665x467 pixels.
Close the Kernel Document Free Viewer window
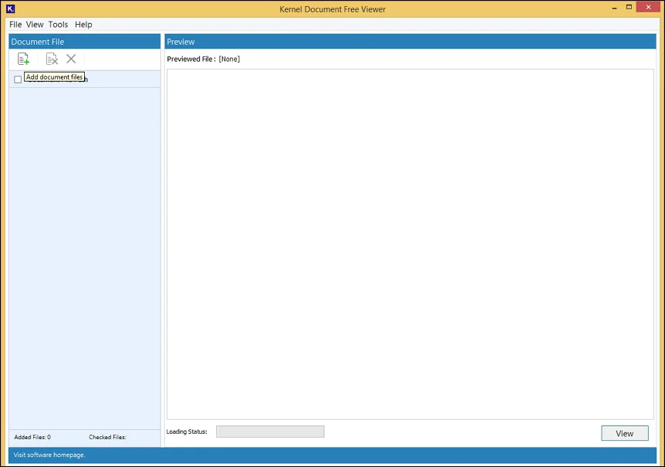click(649, 7)
